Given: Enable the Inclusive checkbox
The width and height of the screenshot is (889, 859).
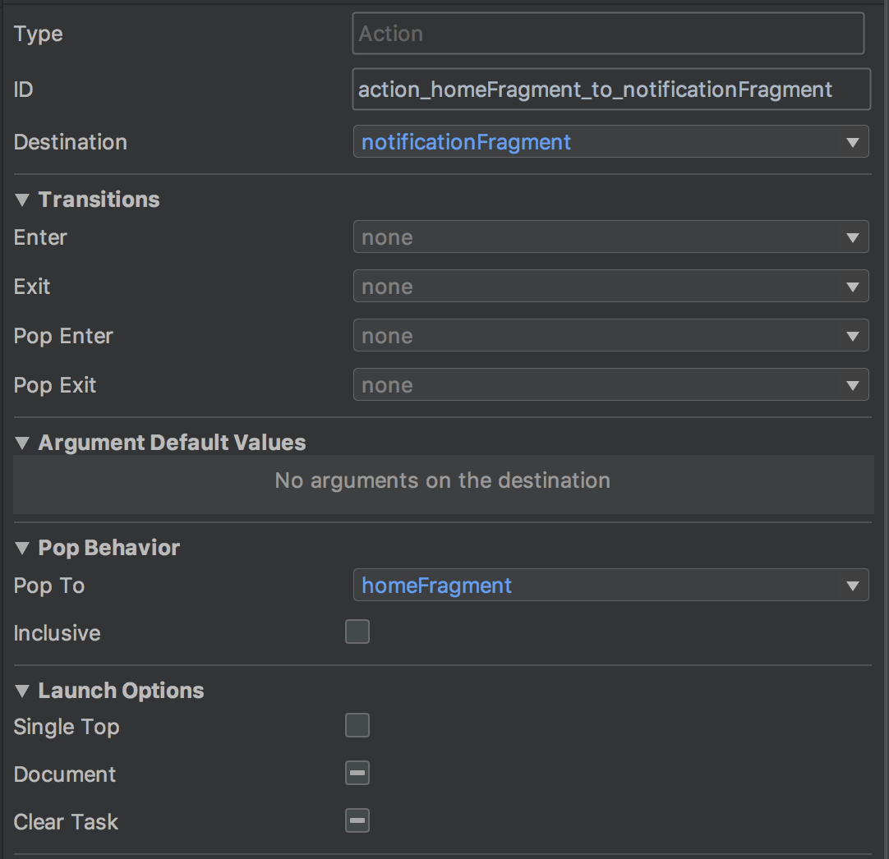Looking at the screenshot, I should (x=357, y=632).
